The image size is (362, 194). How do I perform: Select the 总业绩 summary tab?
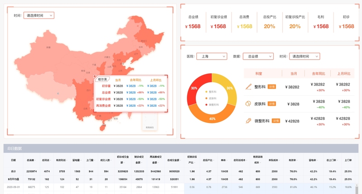tap(193, 22)
